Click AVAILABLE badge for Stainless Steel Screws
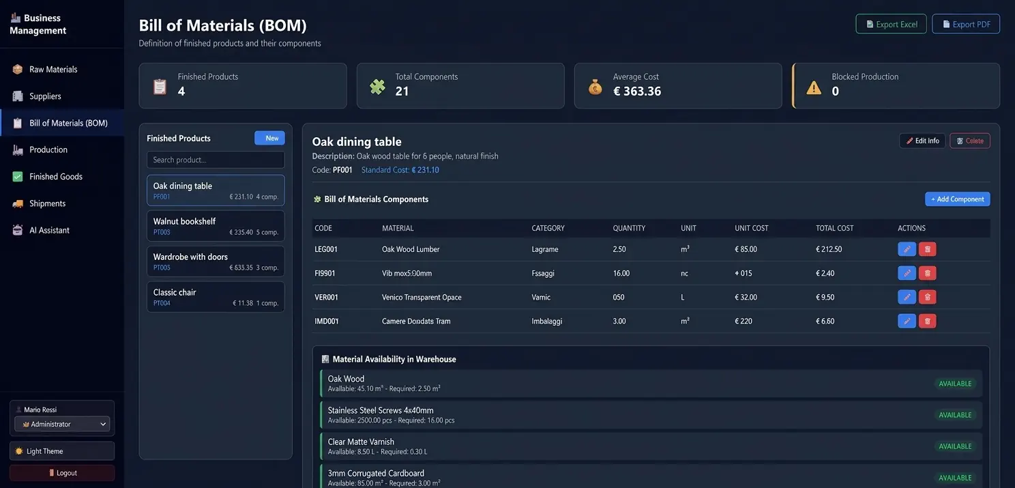 (x=955, y=415)
